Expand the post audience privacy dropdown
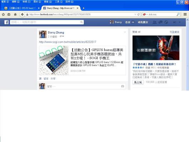 click(x=62, y=36)
